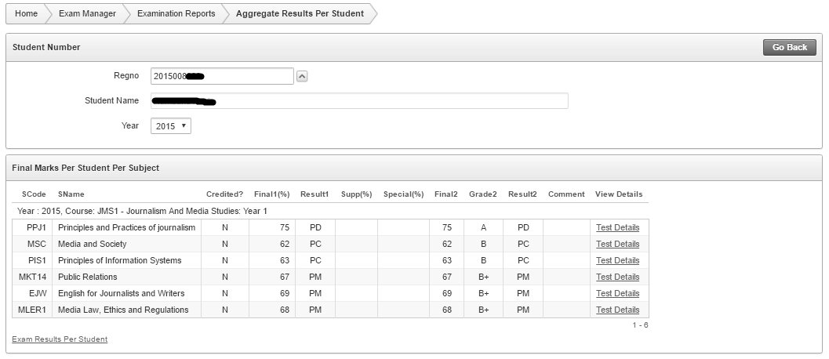Open Test Details for Media and Society
This screenshot has width=829, height=359.
(617, 245)
